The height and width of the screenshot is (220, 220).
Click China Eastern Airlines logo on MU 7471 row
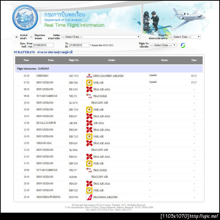[x=89, y=76]
